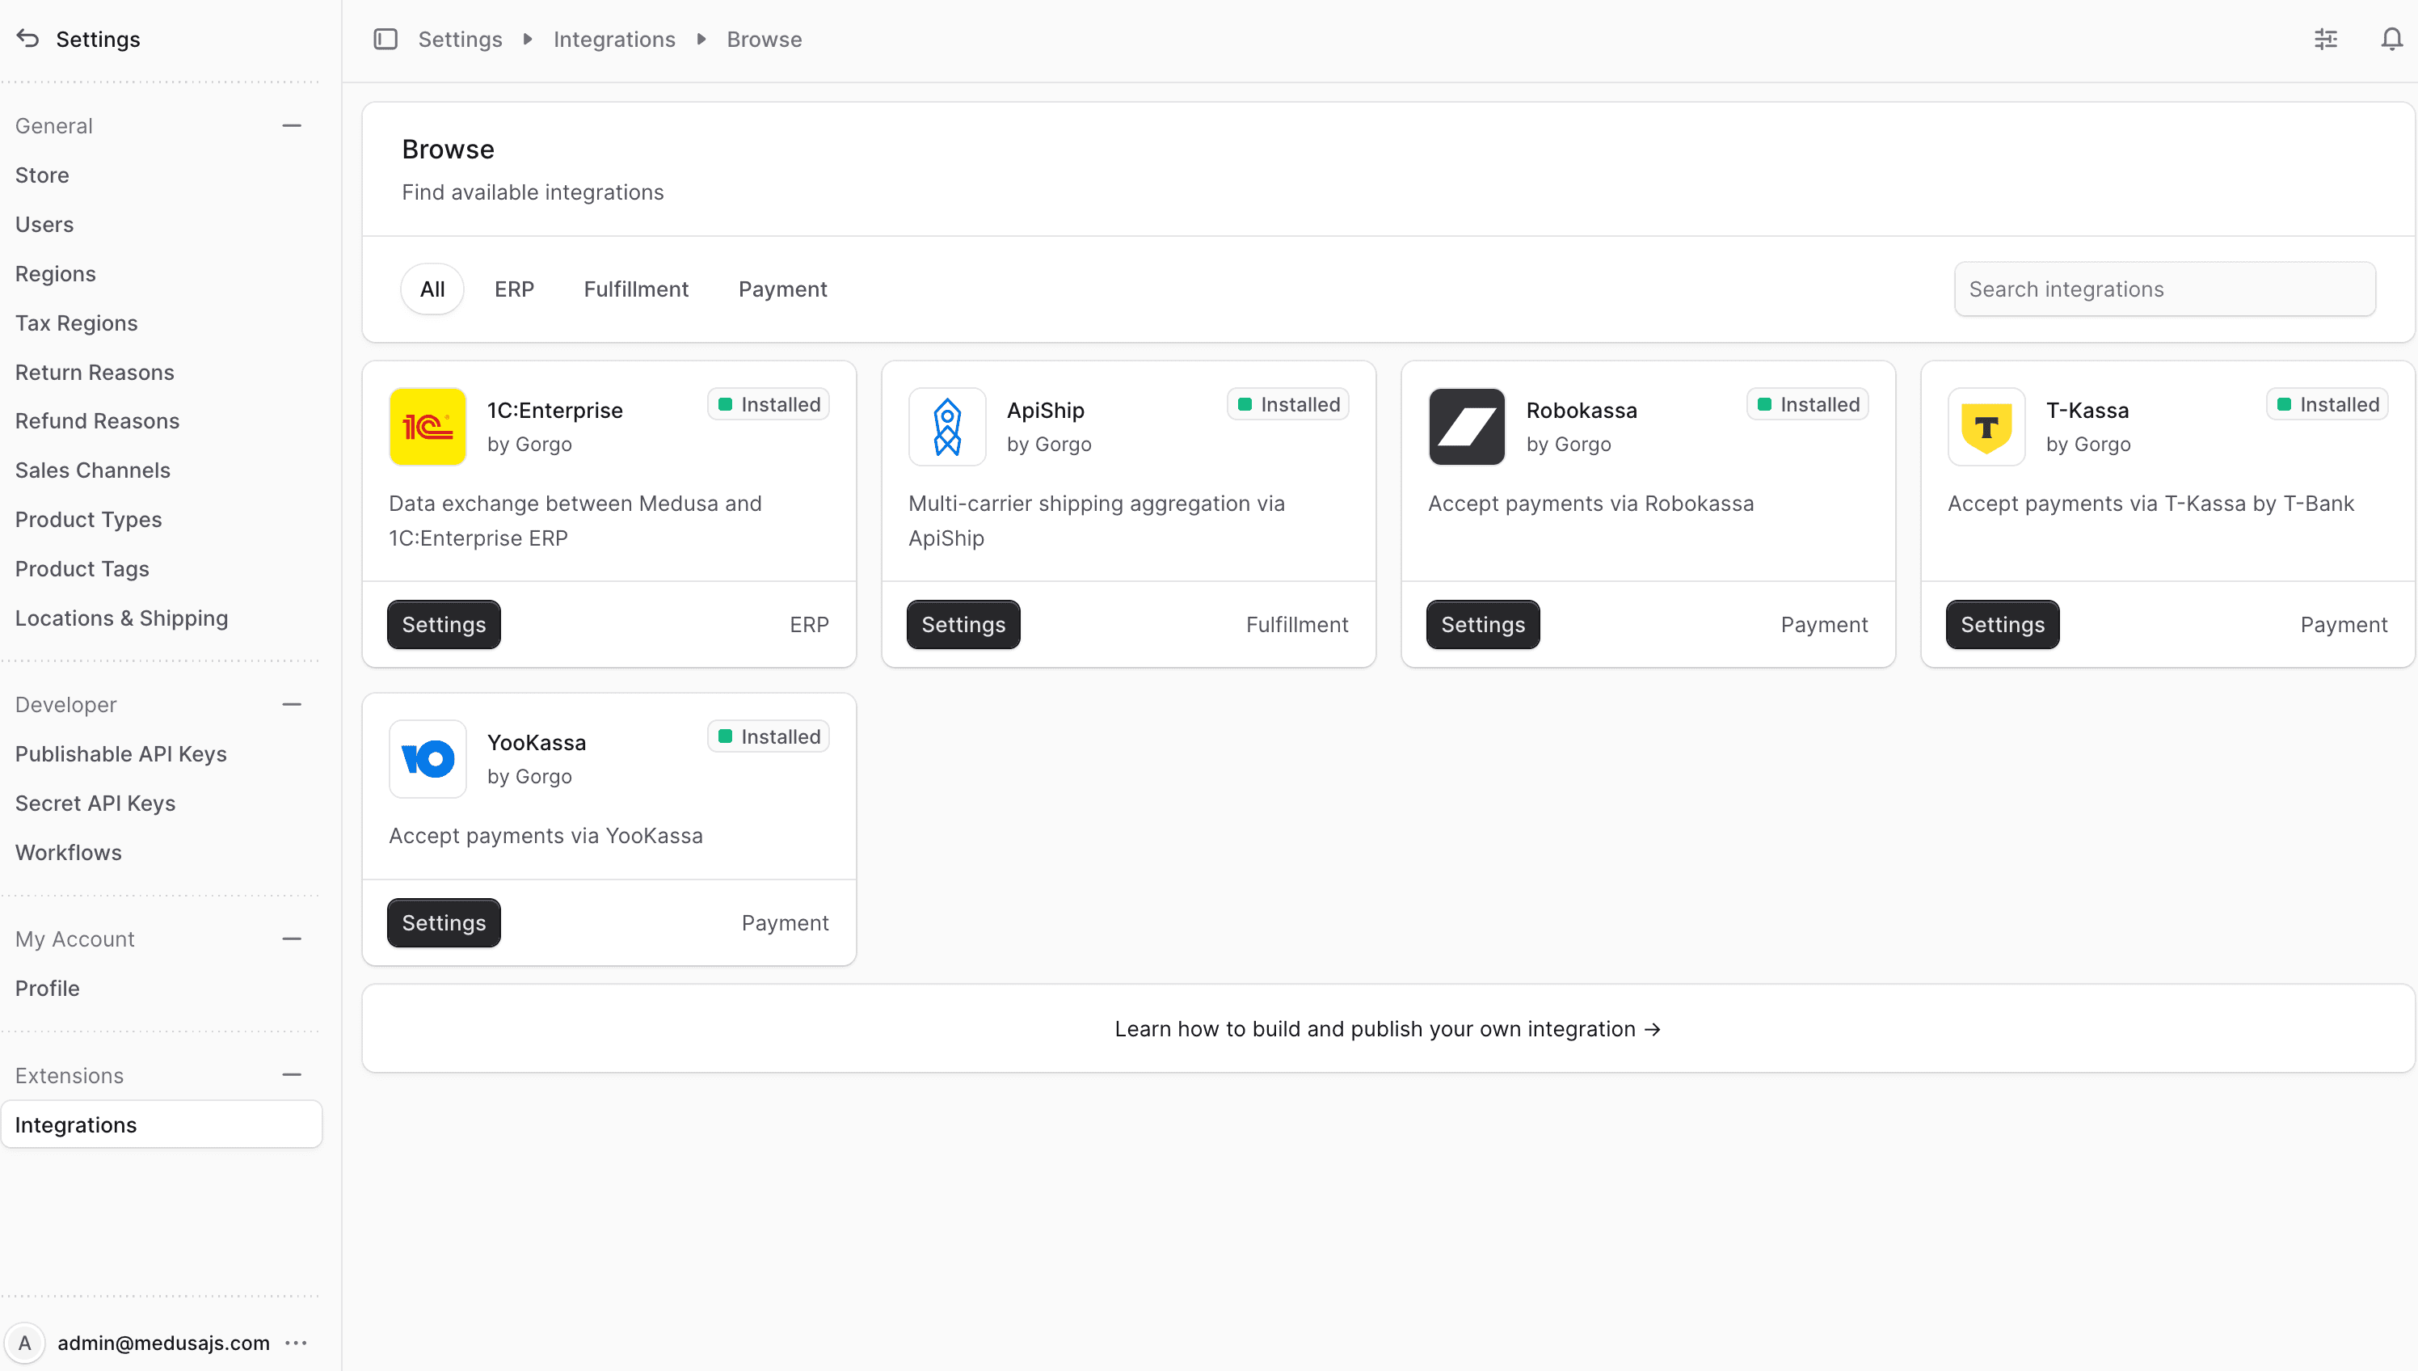
Task: Select the All filter tab
Action: click(432, 289)
